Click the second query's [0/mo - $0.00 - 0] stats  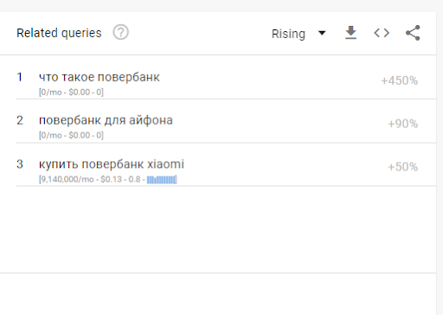(x=71, y=135)
